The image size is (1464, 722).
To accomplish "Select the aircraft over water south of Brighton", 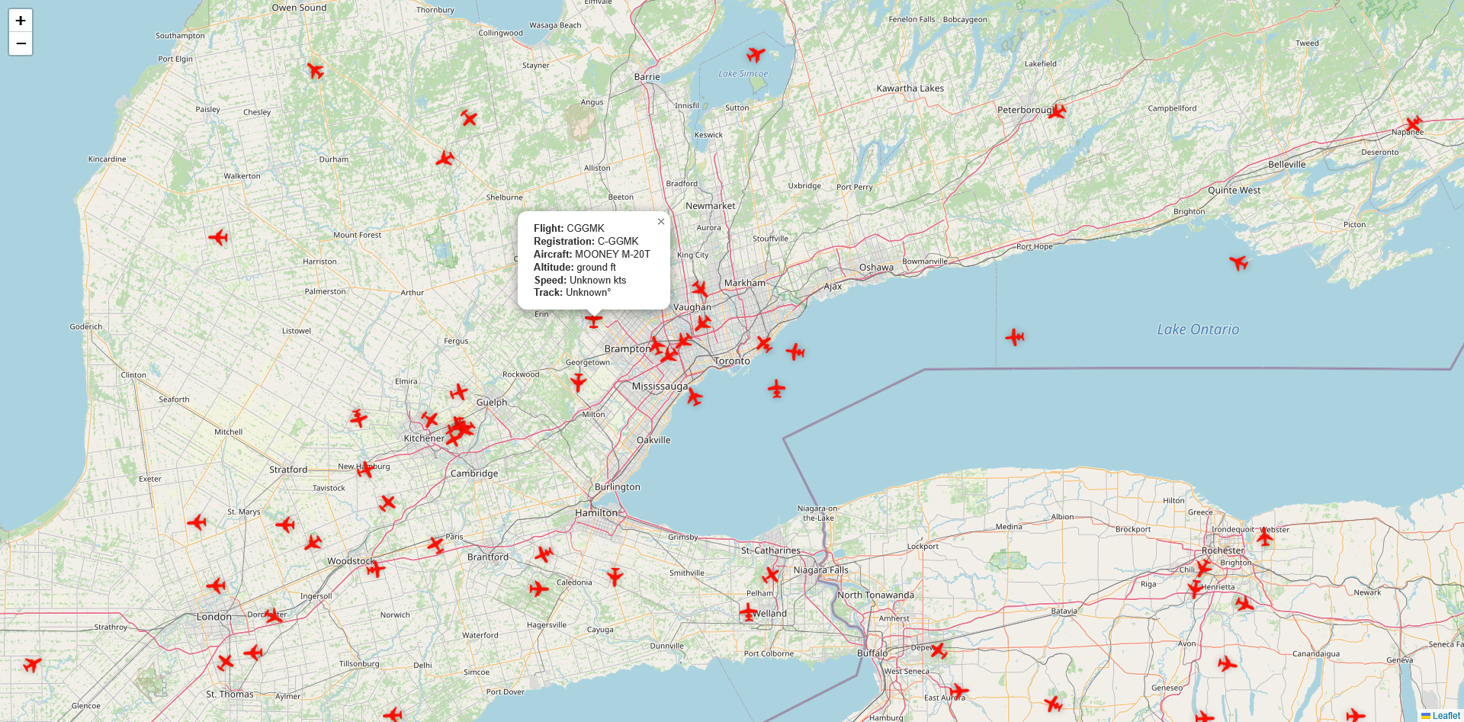I will tap(1238, 263).
